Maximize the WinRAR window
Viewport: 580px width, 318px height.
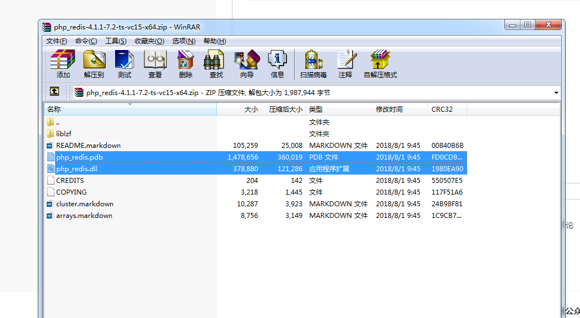point(528,25)
